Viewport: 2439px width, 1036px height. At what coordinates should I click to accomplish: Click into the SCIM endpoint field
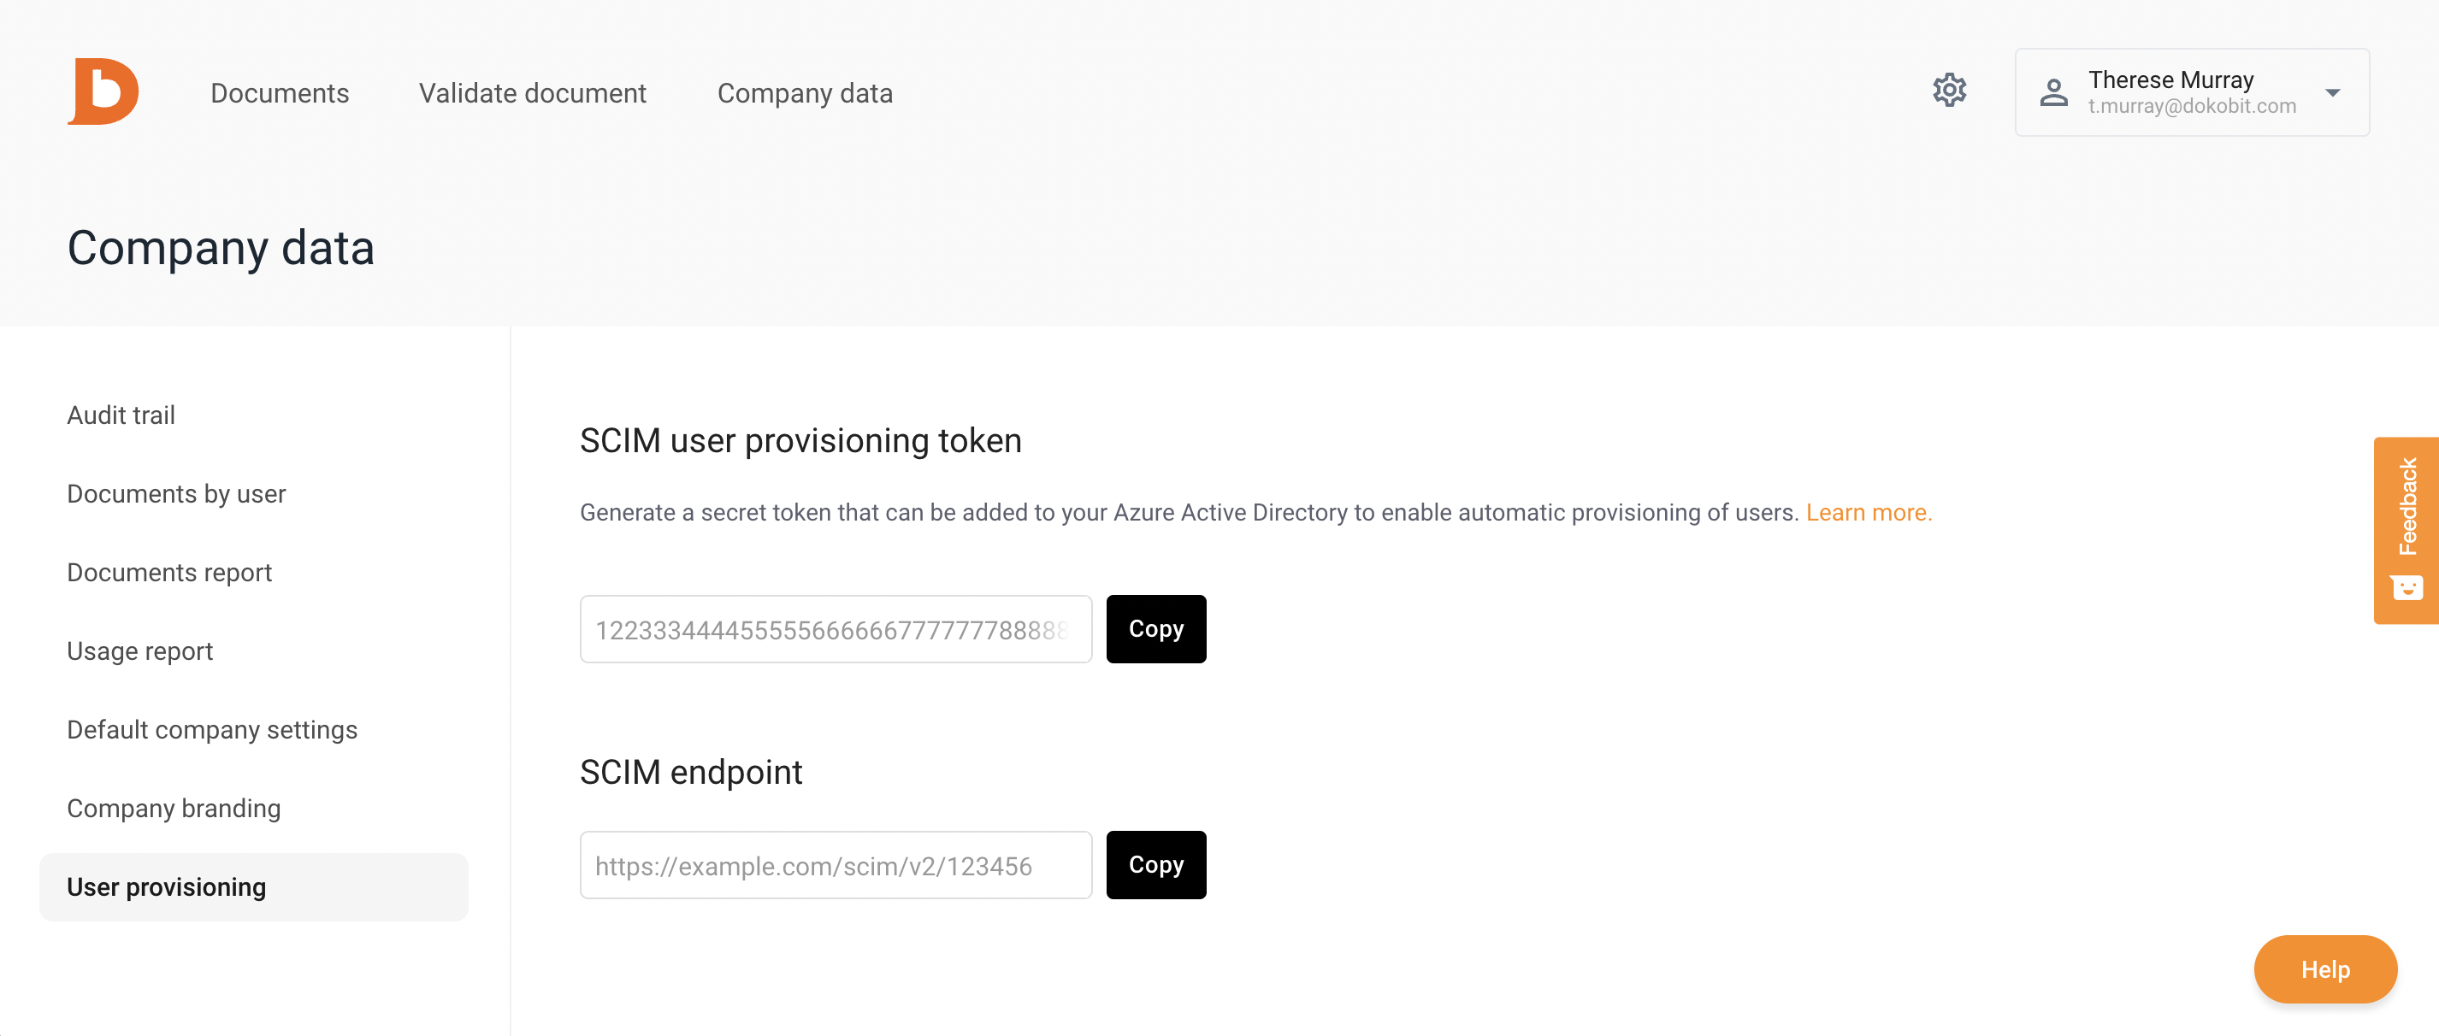pyautogui.click(x=835, y=865)
